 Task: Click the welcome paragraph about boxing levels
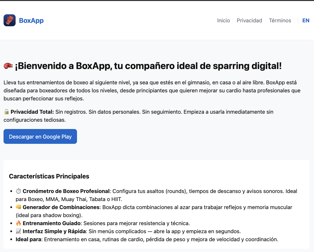pos(151,90)
